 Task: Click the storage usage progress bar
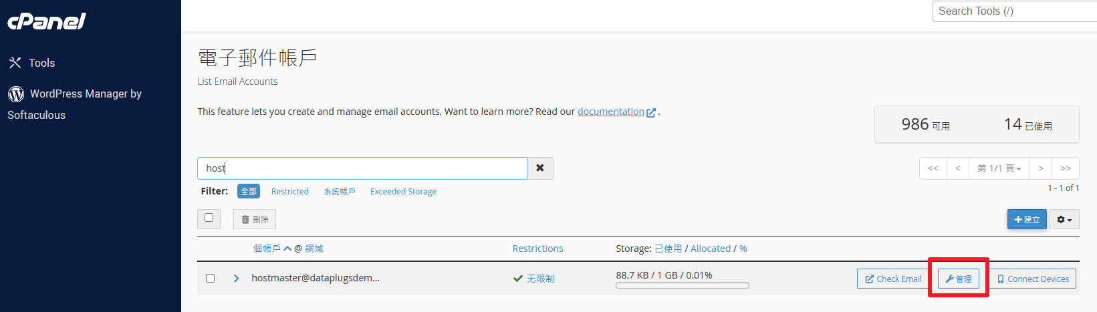pyautogui.click(x=682, y=285)
